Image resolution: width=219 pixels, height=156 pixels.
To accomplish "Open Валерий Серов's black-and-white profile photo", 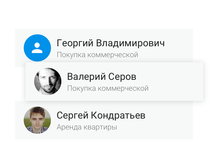I will pyautogui.click(x=48, y=81).
